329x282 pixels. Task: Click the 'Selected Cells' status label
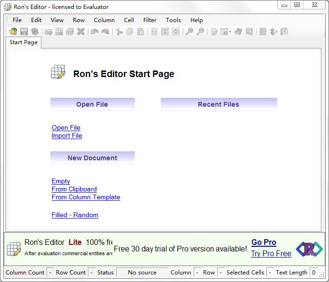coord(245,272)
